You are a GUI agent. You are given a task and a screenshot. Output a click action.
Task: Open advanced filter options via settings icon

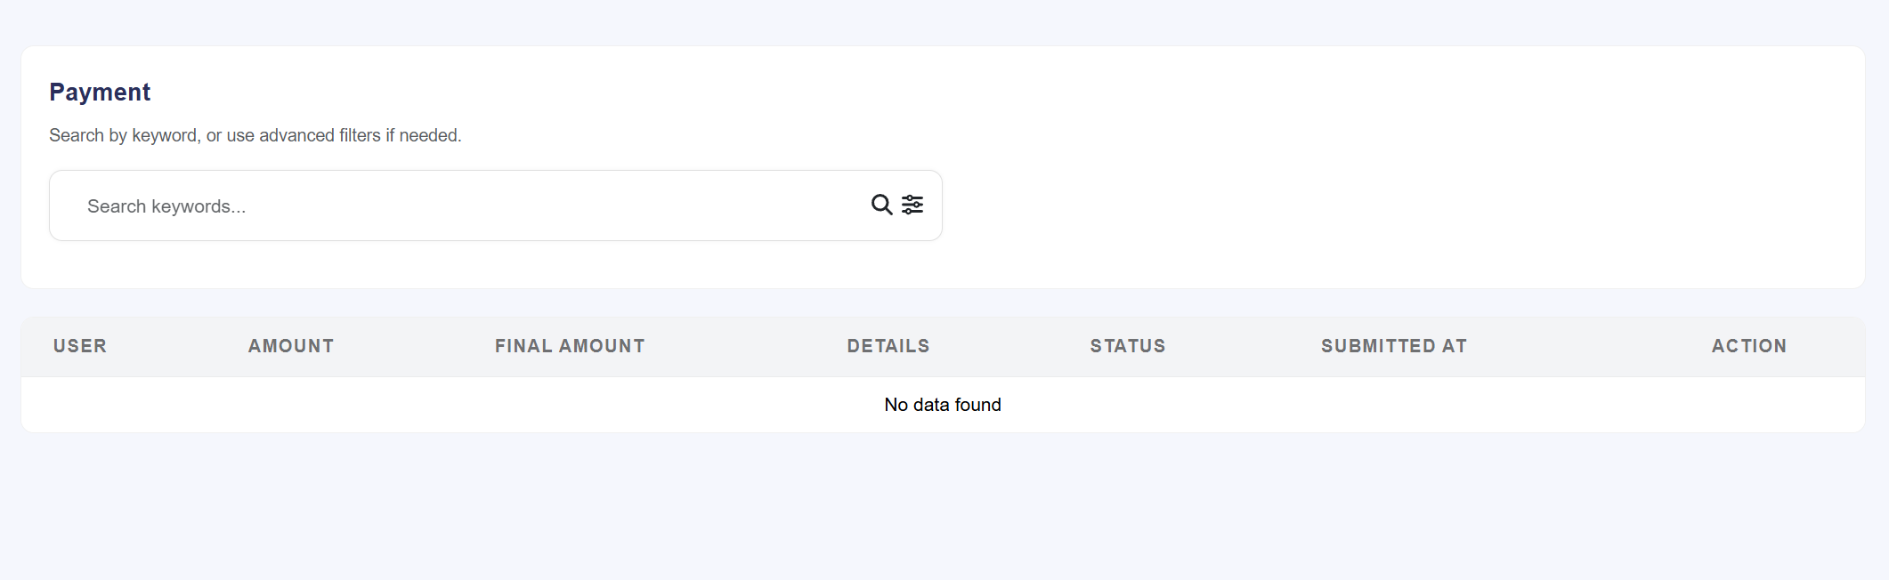tap(913, 205)
